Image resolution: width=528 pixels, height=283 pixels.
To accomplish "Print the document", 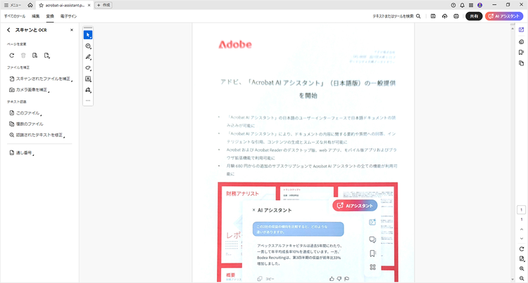I will (x=456, y=16).
